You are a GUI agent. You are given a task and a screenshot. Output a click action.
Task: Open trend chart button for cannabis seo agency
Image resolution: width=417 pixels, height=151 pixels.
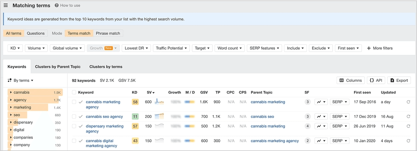(x=321, y=117)
